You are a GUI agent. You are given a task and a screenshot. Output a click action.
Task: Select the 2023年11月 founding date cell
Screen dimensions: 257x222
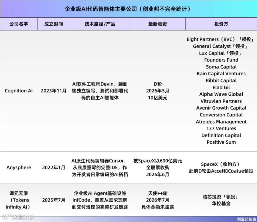click(54, 91)
